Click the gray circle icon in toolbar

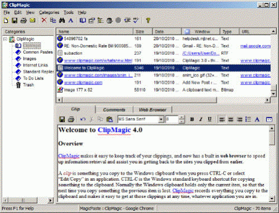tap(118, 20)
